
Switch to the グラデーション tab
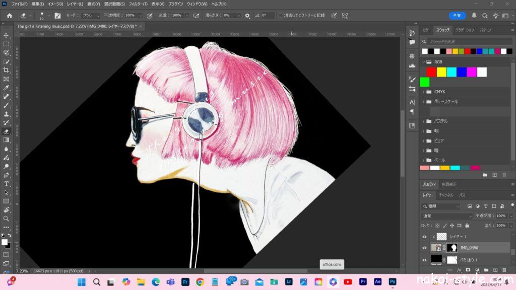coord(465,30)
